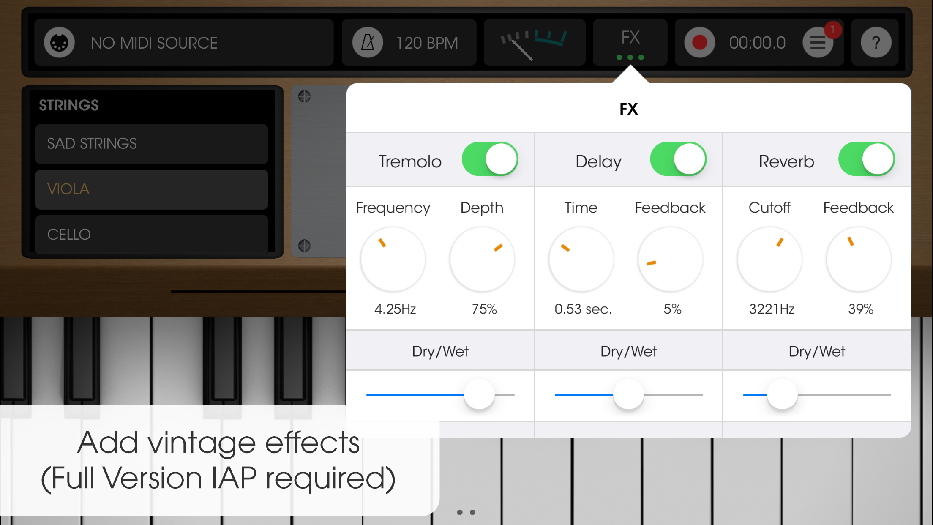
Task: Click the Tremolo Dry/Wet slider handle
Action: tap(479, 394)
